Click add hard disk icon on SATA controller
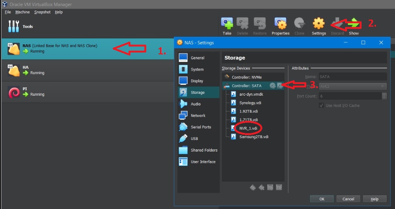This screenshot has width=395, height=209. click(x=279, y=86)
